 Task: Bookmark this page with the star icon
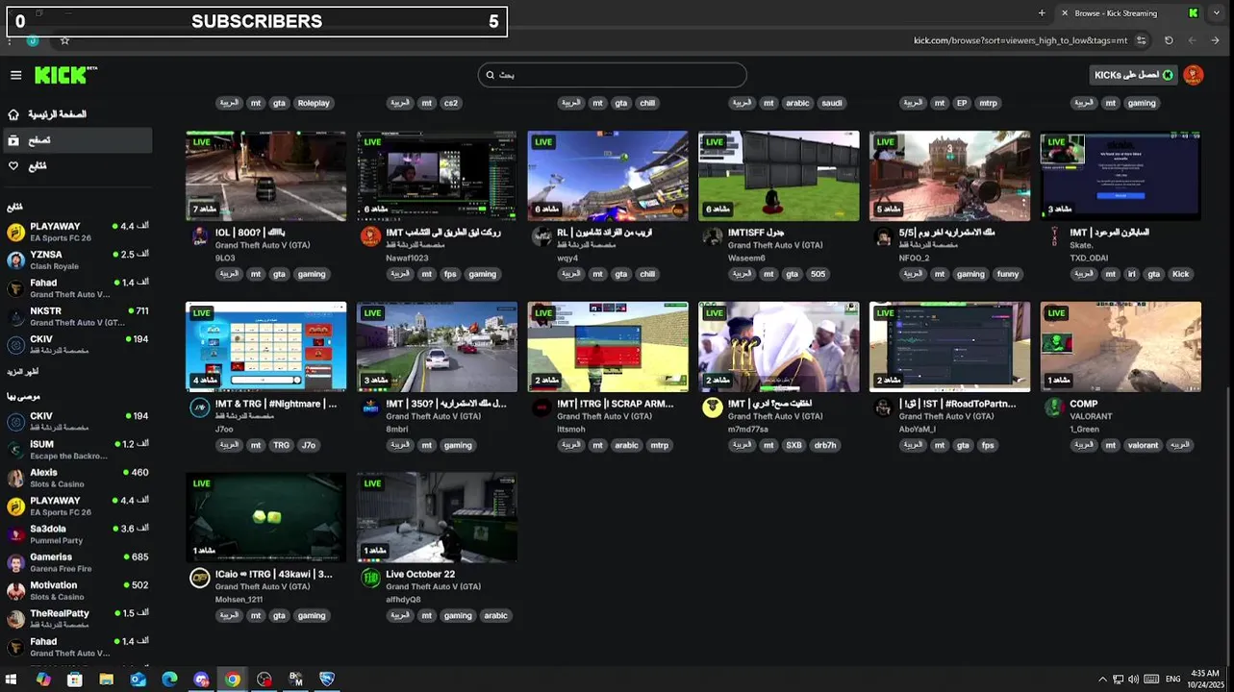coord(64,40)
